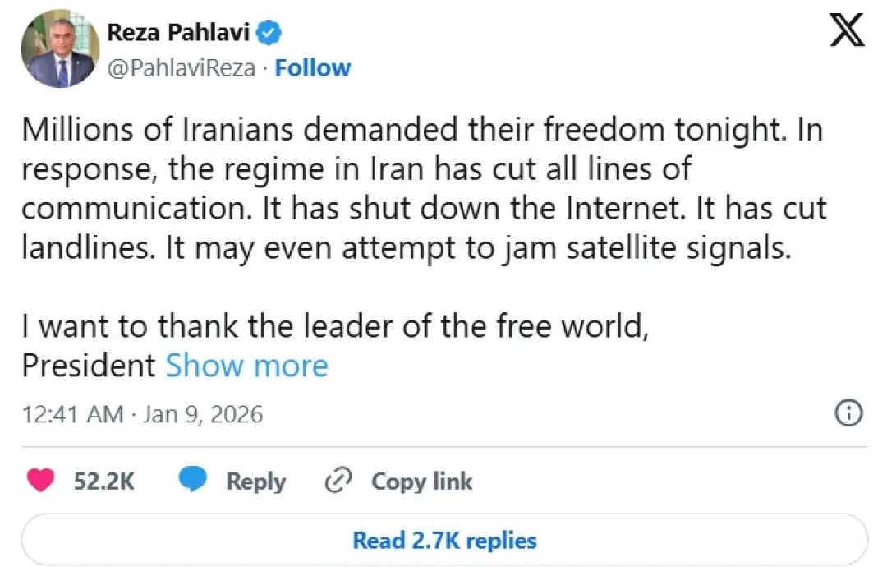887x567 pixels.
Task: Follow the account via Follow link
Action: coord(312,68)
